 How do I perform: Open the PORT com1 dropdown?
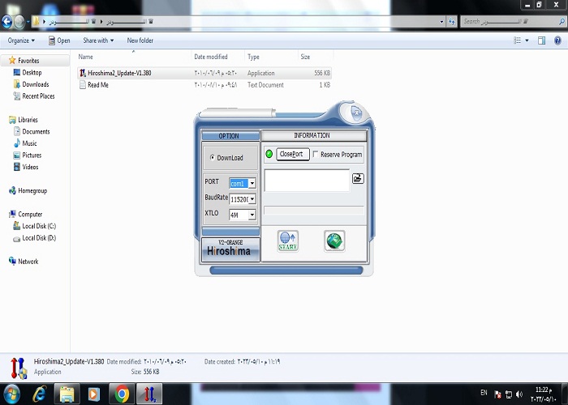pyautogui.click(x=252, y=183)
